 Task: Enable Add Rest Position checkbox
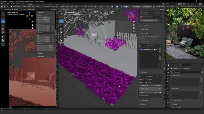[172, 101]
